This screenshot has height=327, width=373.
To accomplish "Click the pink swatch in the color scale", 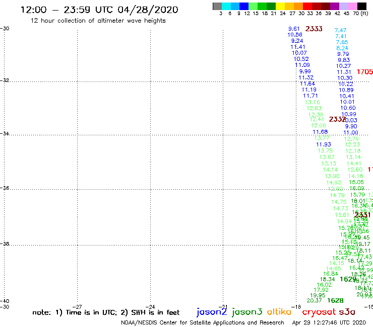I will pyautogui.click(x=352, y=6).
